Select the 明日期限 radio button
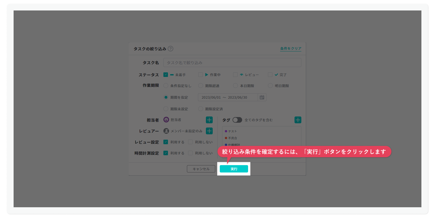 pos(270,86)
